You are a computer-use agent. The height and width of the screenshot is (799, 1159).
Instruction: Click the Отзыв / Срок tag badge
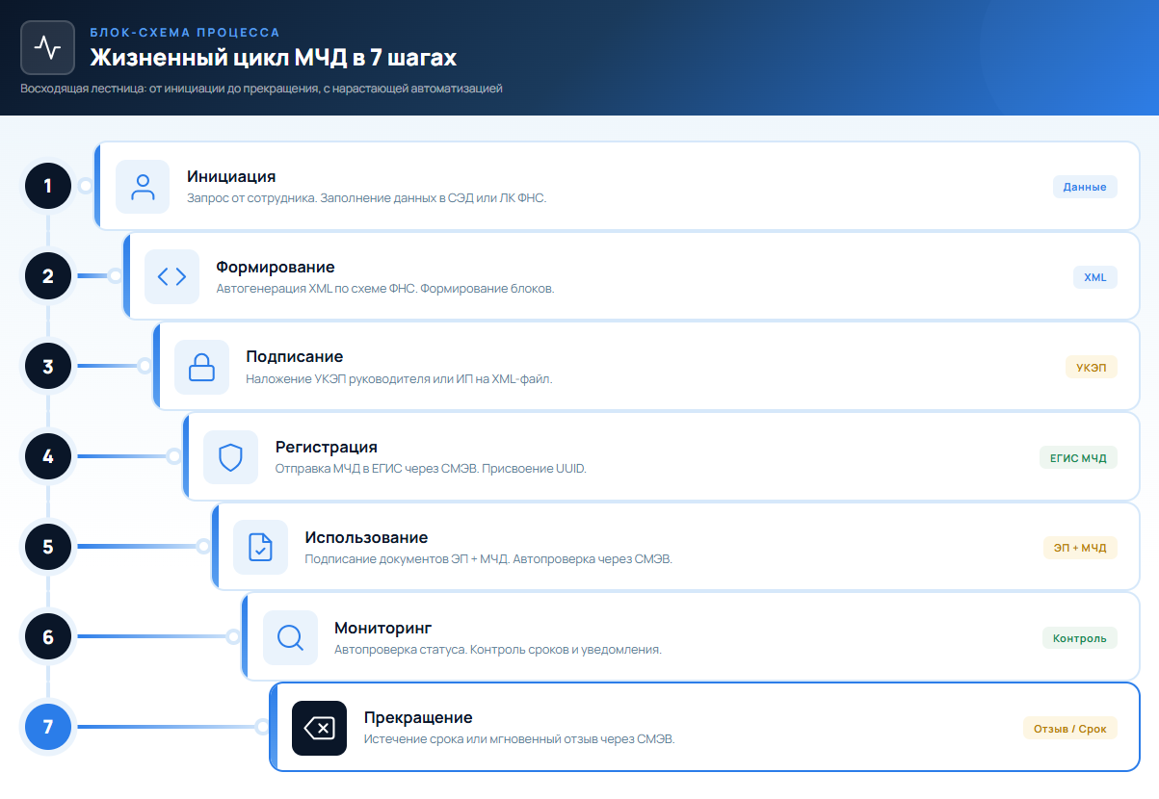[x=1070, y=728]
